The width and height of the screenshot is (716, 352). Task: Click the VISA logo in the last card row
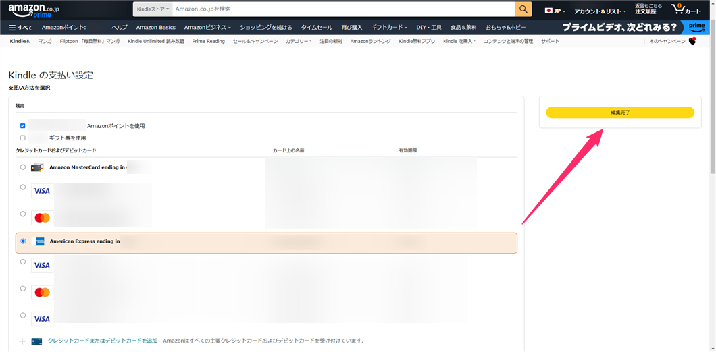click(x=42, y=319)
